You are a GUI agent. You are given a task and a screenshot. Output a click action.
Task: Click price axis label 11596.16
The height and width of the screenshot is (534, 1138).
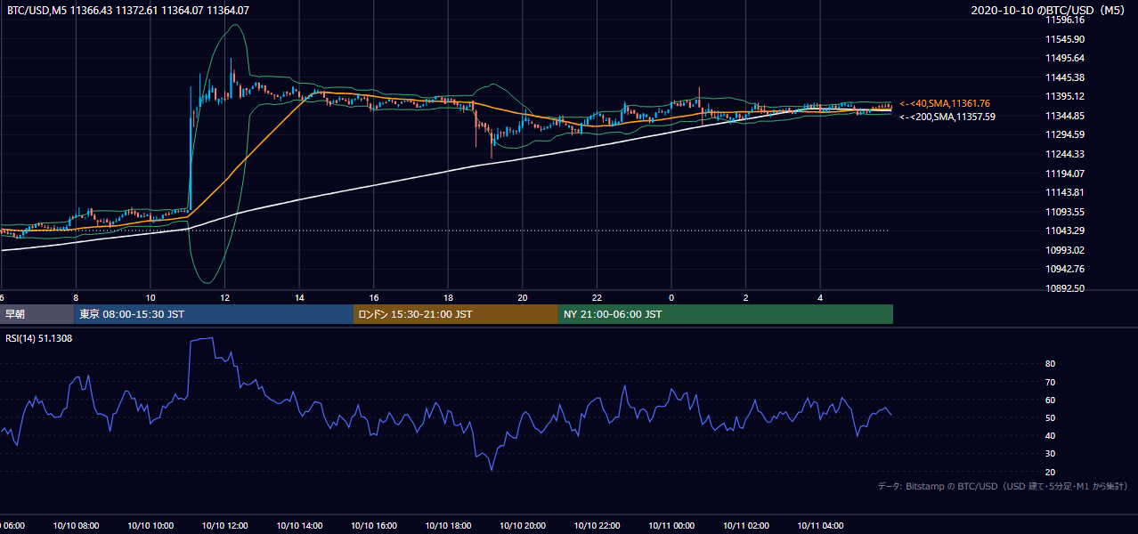(1064, 20)
